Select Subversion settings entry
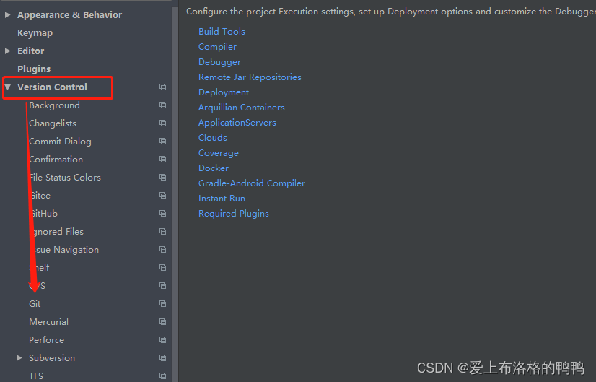Viewport: 596px width, 382px height. [52, 358]
